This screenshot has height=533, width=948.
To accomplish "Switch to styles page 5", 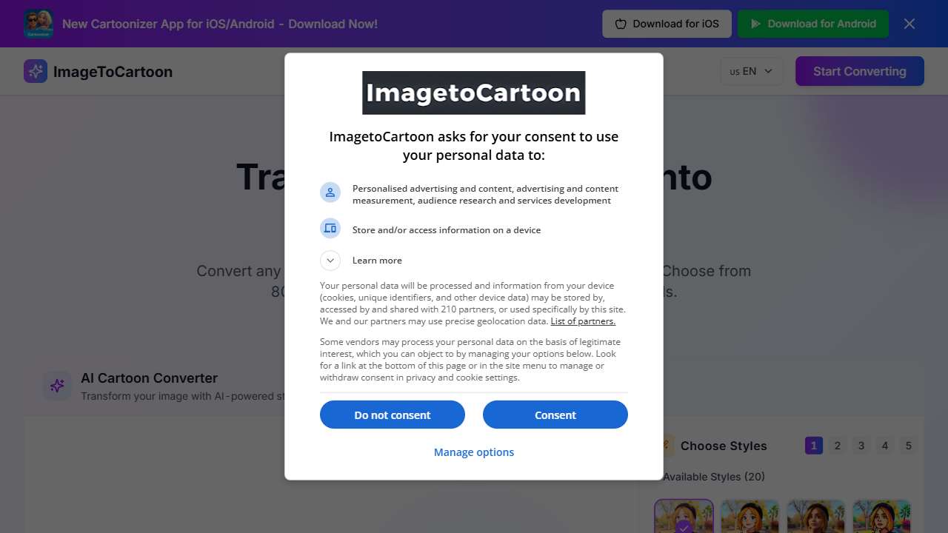I will pyautogui.click(x=908, y=445).
